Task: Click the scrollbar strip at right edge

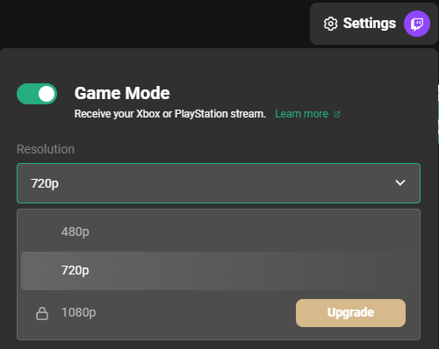Action: tap(438, 114)
